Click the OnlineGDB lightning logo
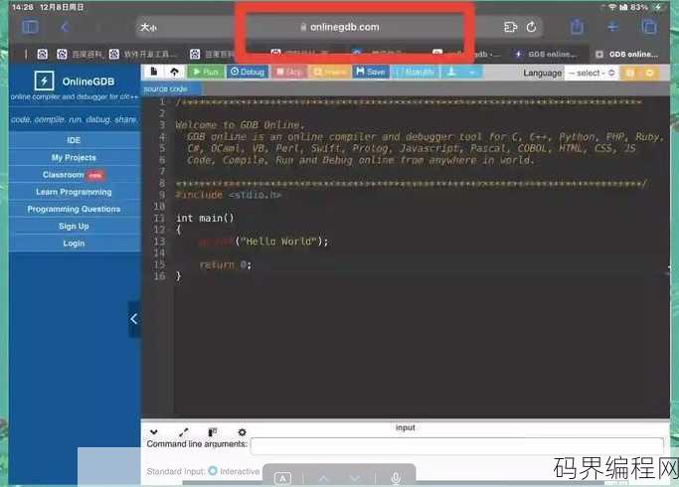This screenshot has height=487, width=679. [44, 81]
